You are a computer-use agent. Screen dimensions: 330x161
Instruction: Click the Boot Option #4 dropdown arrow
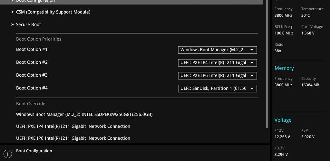pos(252,89)
